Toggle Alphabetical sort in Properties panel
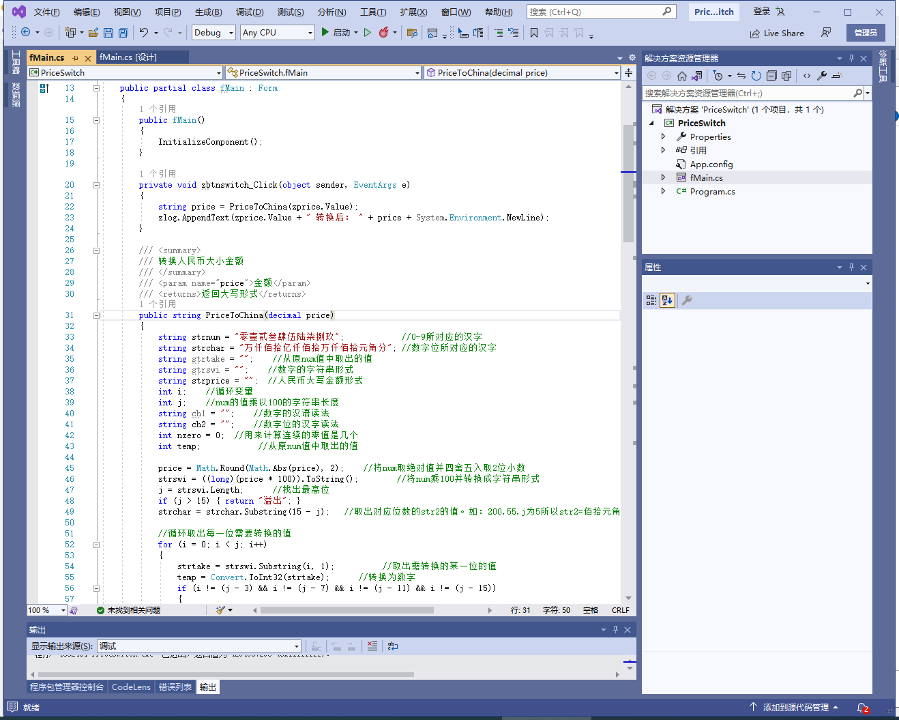This screenshot has height=720, width=899. [667, 300]
